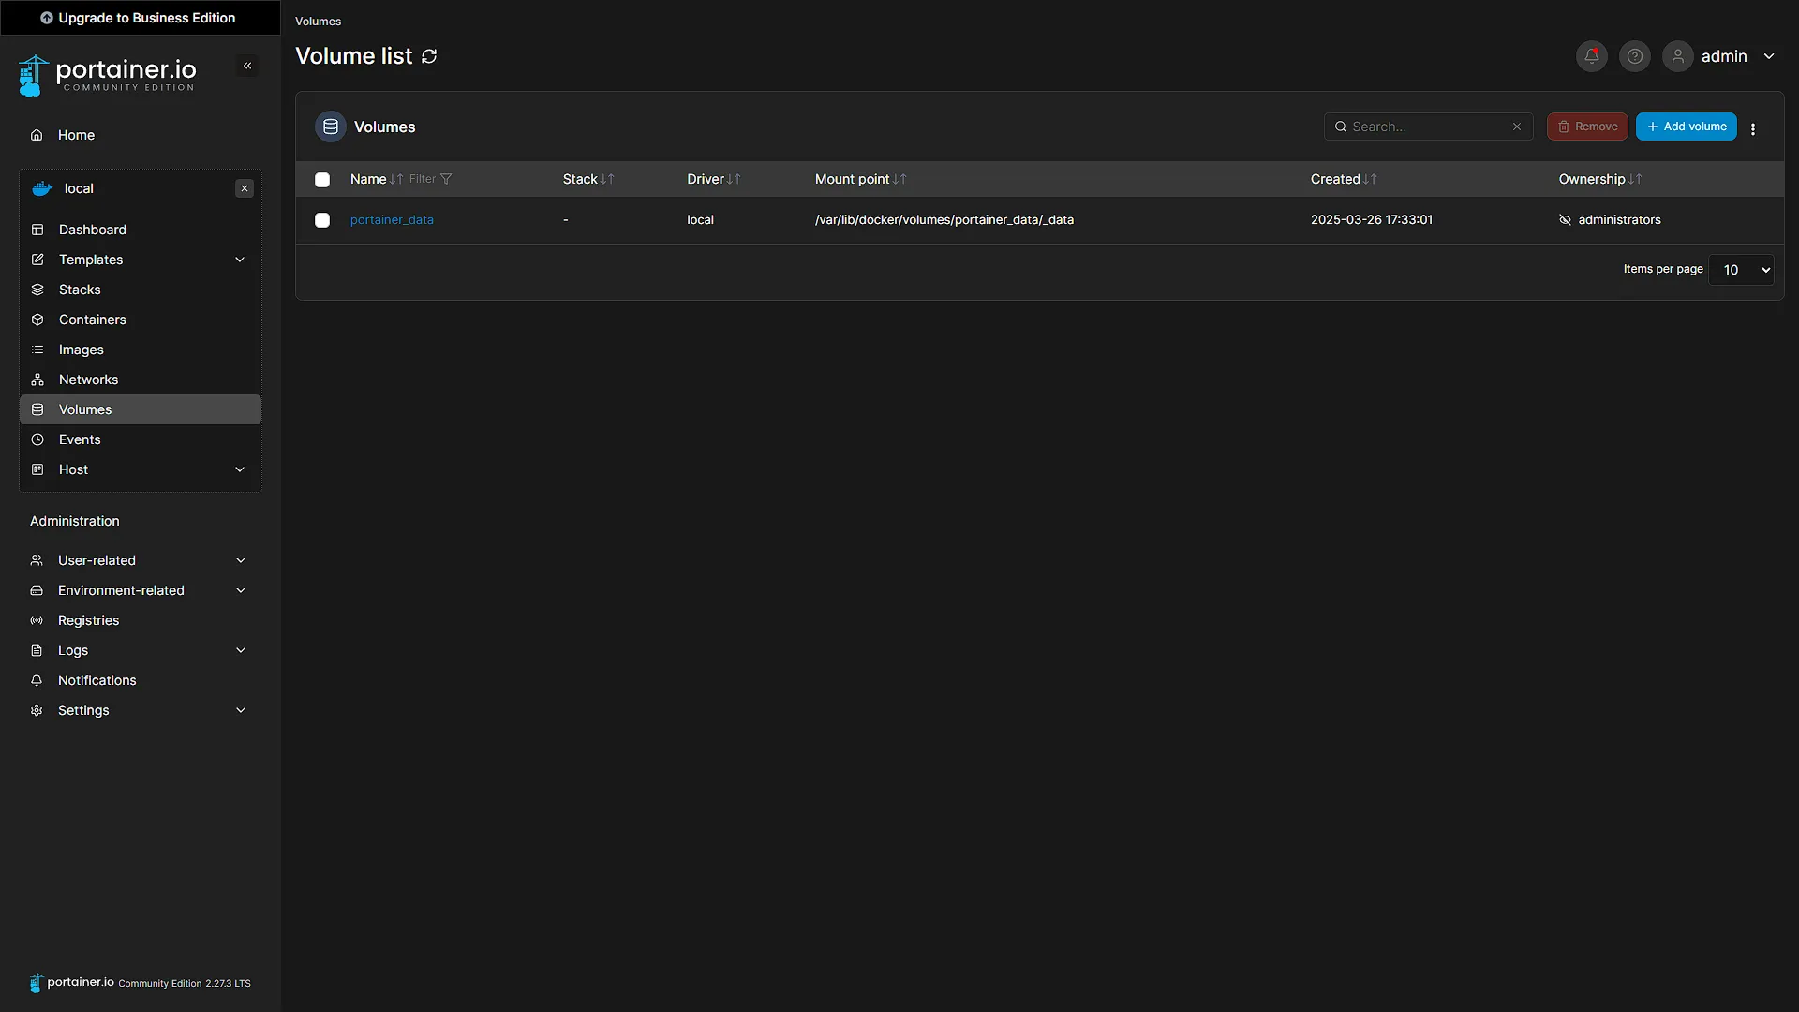
Task: Open the notifications bell icon
Action: point(1591,56)
